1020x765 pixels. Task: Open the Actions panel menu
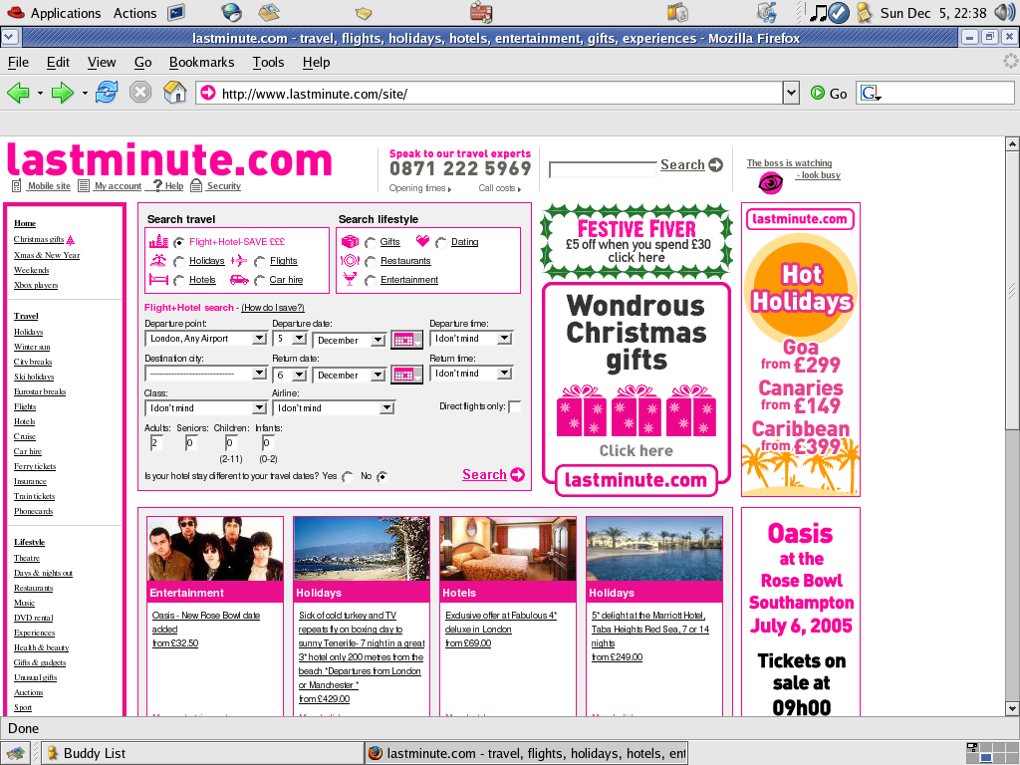point(134,13)
